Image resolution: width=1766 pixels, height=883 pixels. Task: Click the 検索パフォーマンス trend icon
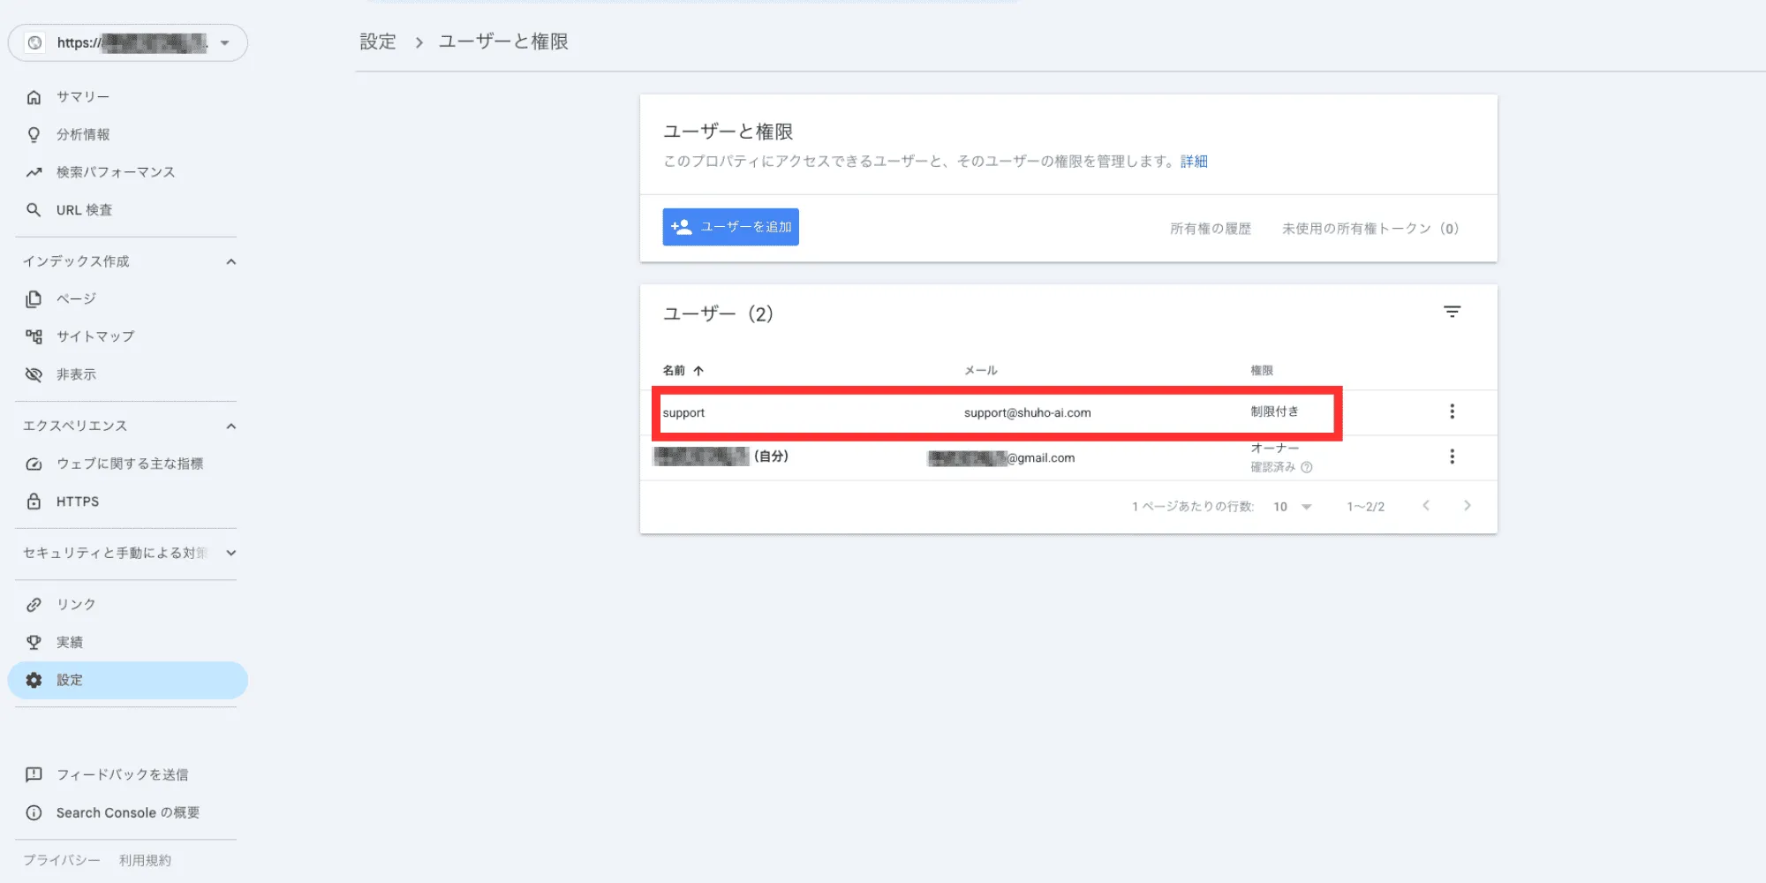coord(34,172)
